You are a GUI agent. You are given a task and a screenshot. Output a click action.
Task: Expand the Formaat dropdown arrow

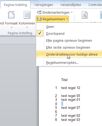point(11,27)
